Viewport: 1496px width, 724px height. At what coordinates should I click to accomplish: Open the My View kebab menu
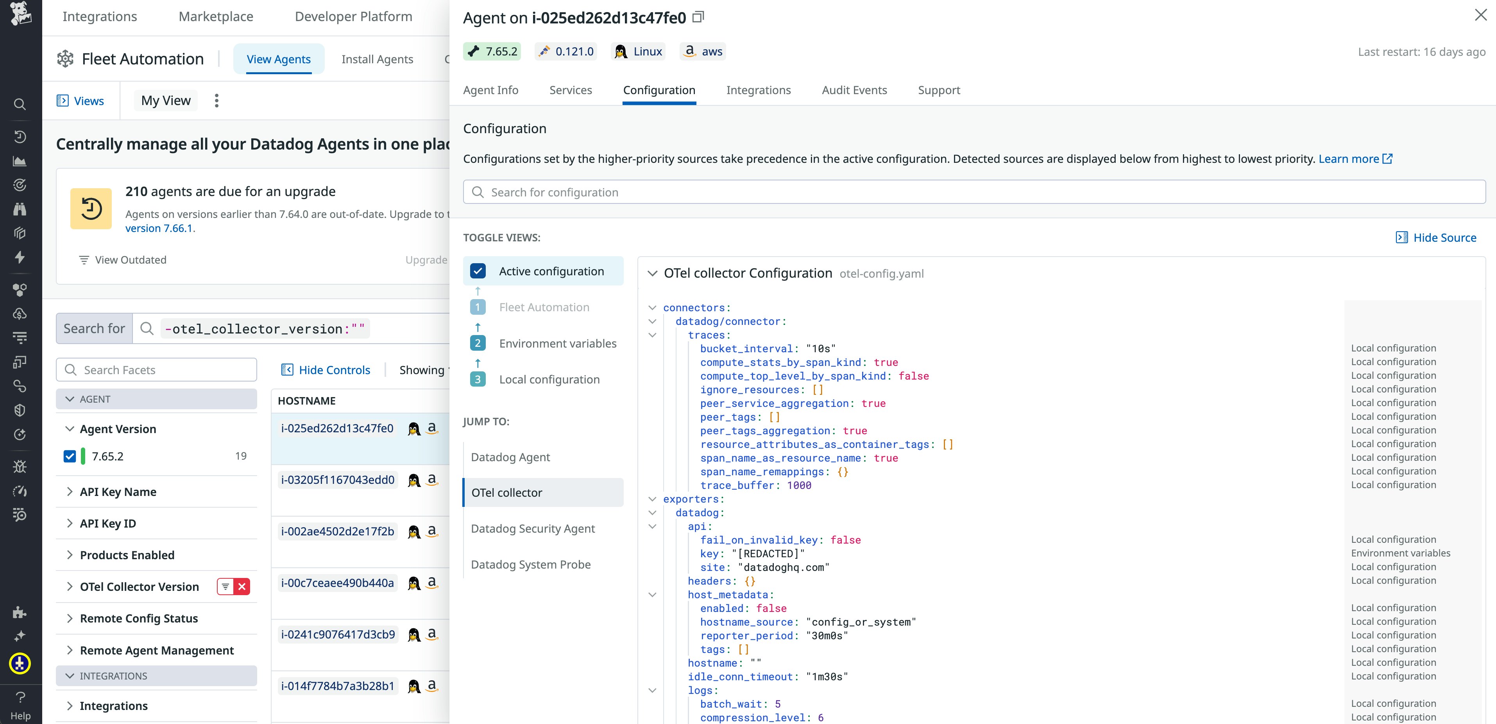coord(217,101)
